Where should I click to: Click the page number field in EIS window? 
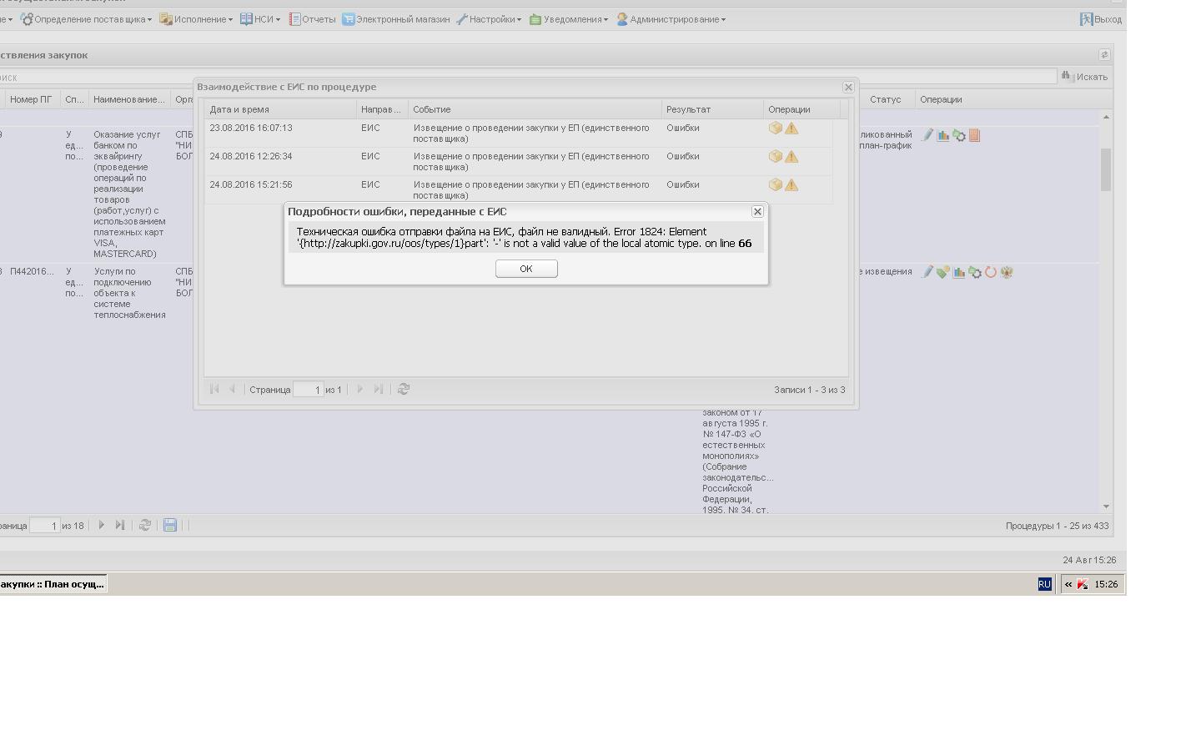(x=309, y=390)
